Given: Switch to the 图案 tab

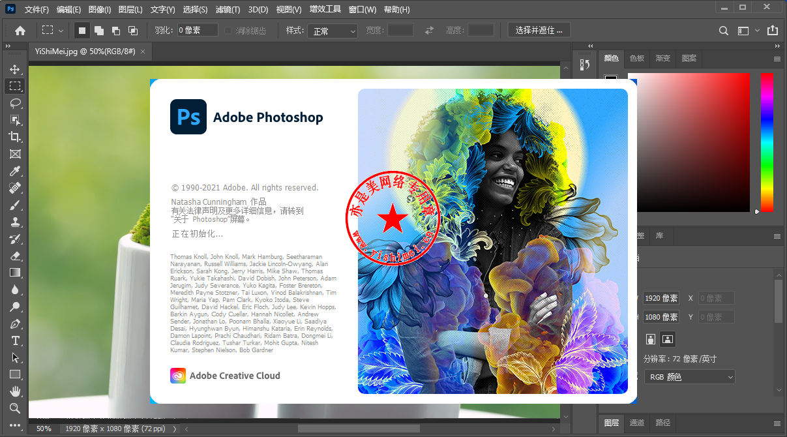Looking at the screenshot, I should click(689, 58).
